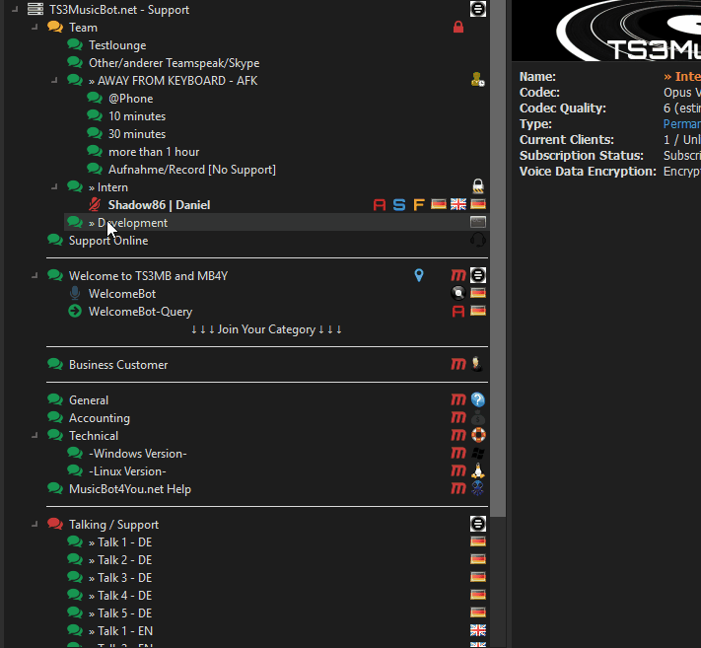Collapse the TS3MusicBot.net - Support server tree

pos(15,9)
